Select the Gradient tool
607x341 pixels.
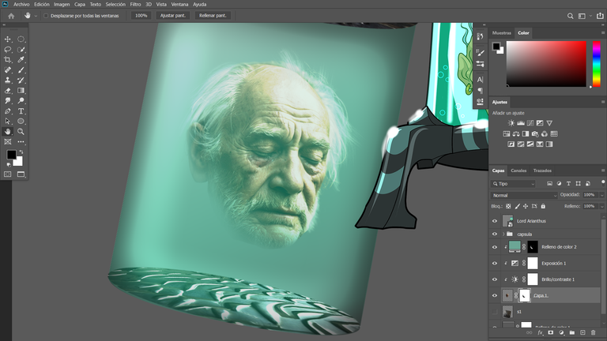(21, 91)
